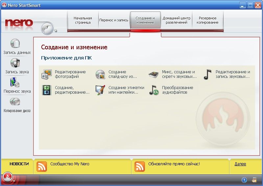
Task: Click the black note icon for Редактирование и запись звуковых
Action: point(207,74)
